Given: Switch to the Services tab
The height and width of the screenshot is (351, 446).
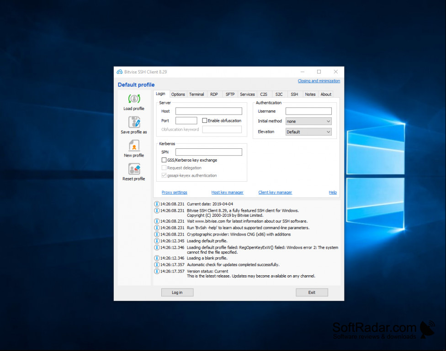Looking at the screenshot, I should point(248,94).
